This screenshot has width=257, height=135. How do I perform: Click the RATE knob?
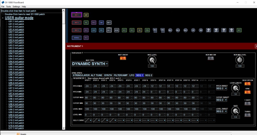[x=235, y=111]
